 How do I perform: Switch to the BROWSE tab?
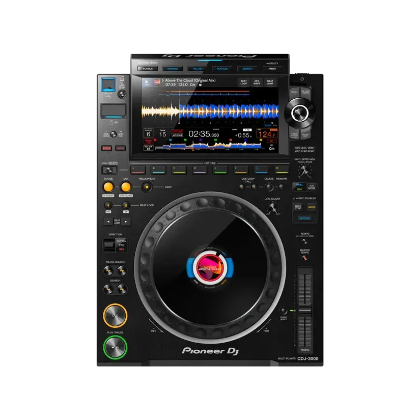173,68
